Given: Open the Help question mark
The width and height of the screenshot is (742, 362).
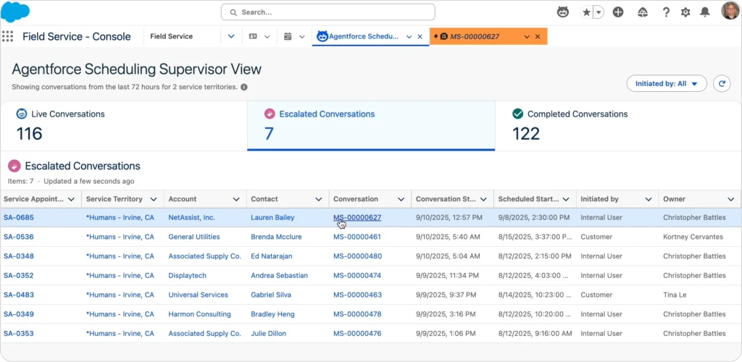Looking at the screenshot, I should 666,12.
